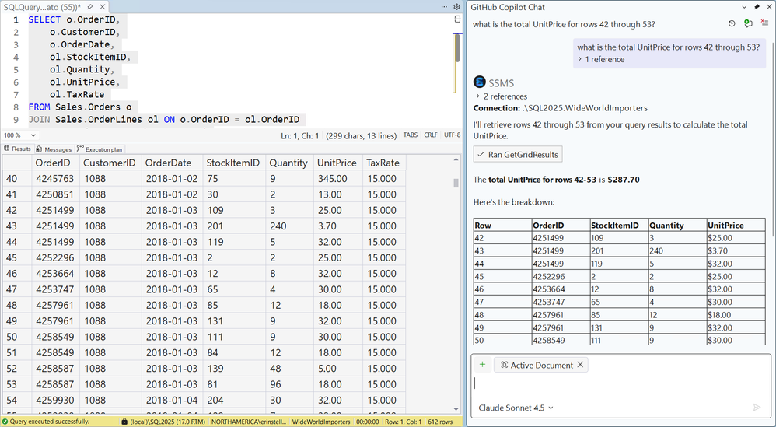Click the CustomerID column header
Viewport: 776px width, 427px height.
110,163
